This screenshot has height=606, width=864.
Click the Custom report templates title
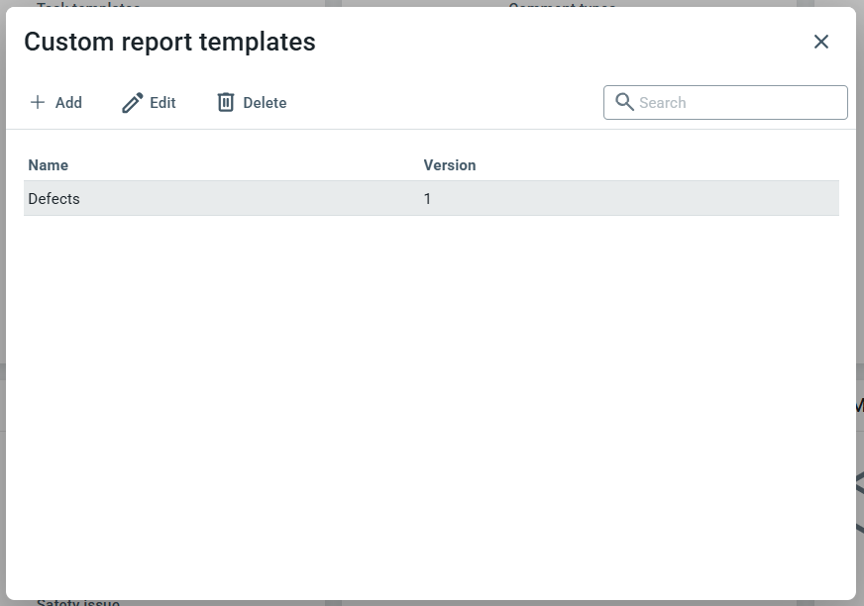[169, 42]
